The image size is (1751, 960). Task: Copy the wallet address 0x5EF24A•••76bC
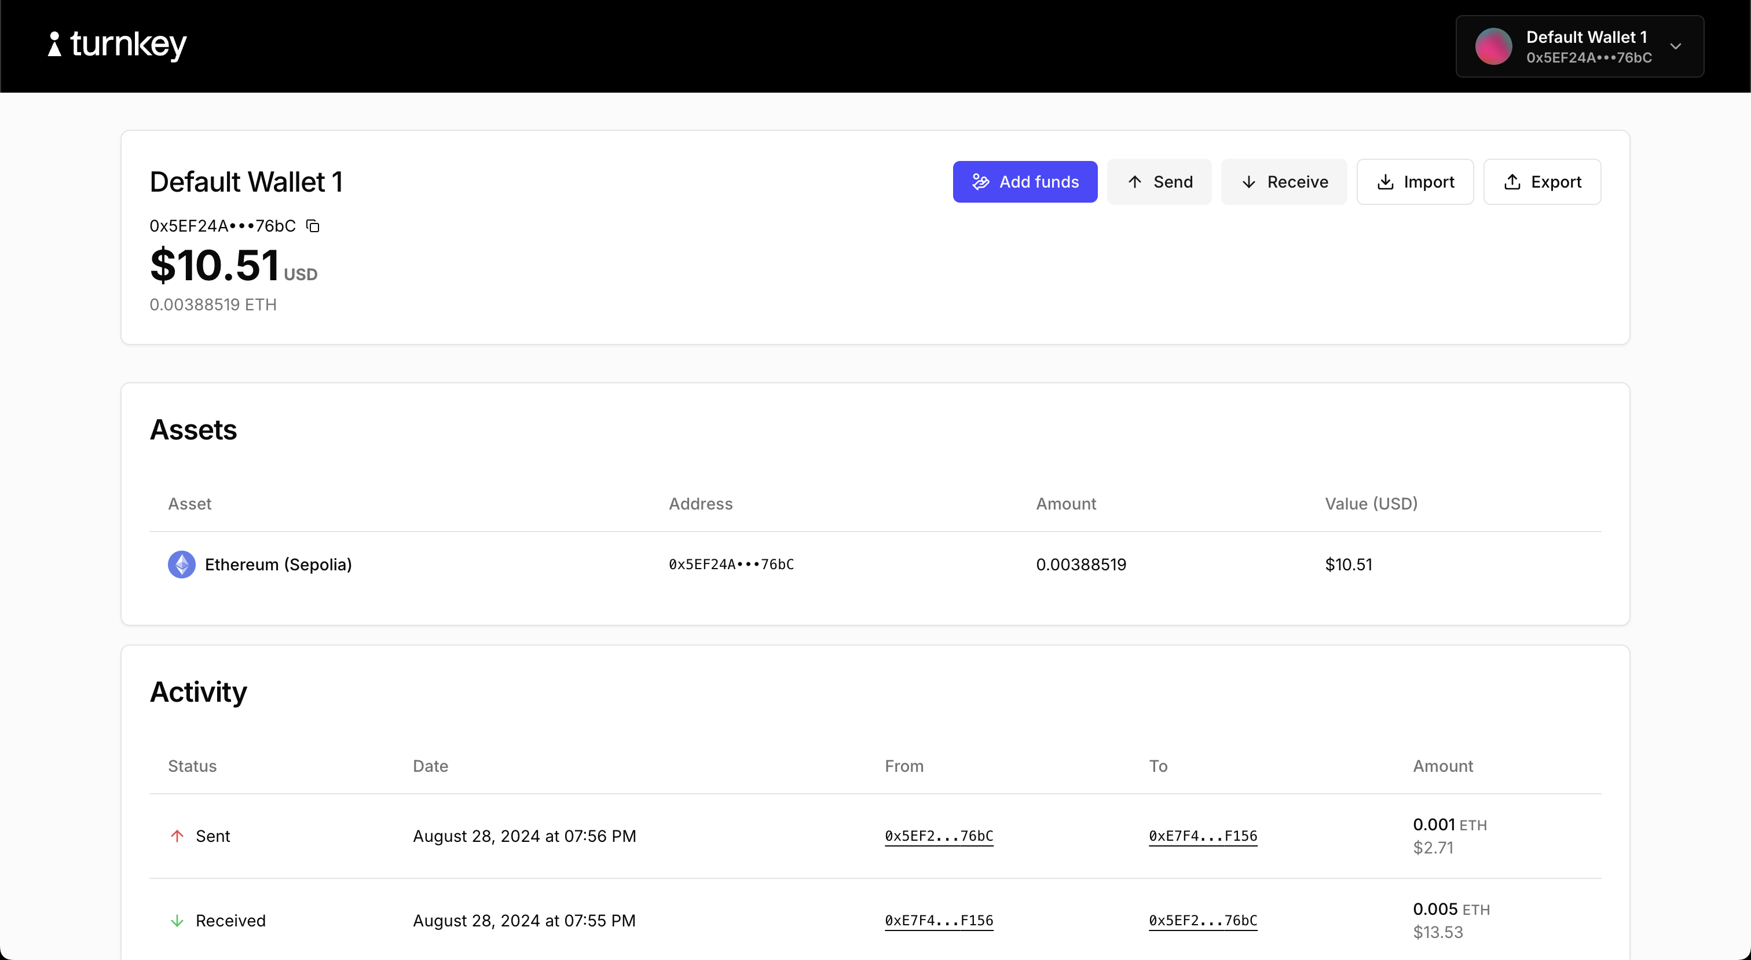click(312, 225)
